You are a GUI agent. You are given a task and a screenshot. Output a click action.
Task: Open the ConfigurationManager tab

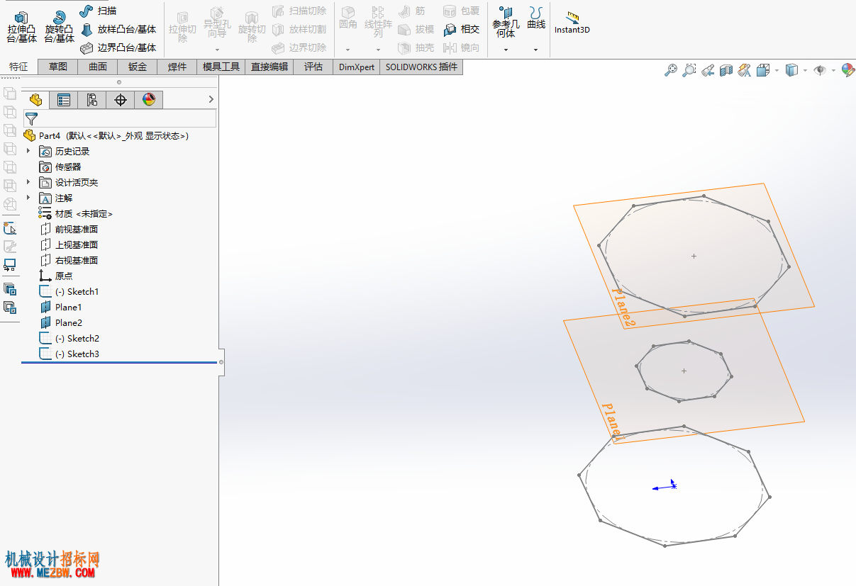(92, 100)
